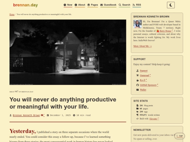The width and height of the screenshot is (190, 142).
Task: Open the Ko-fi link
Action: pos(143,80)
